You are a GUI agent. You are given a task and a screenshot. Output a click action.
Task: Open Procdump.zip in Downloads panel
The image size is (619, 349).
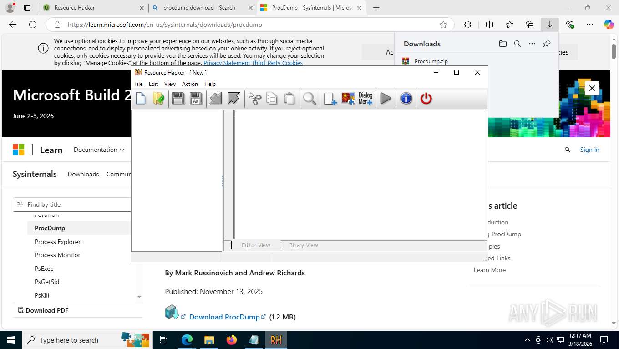(x=431, y=61)
